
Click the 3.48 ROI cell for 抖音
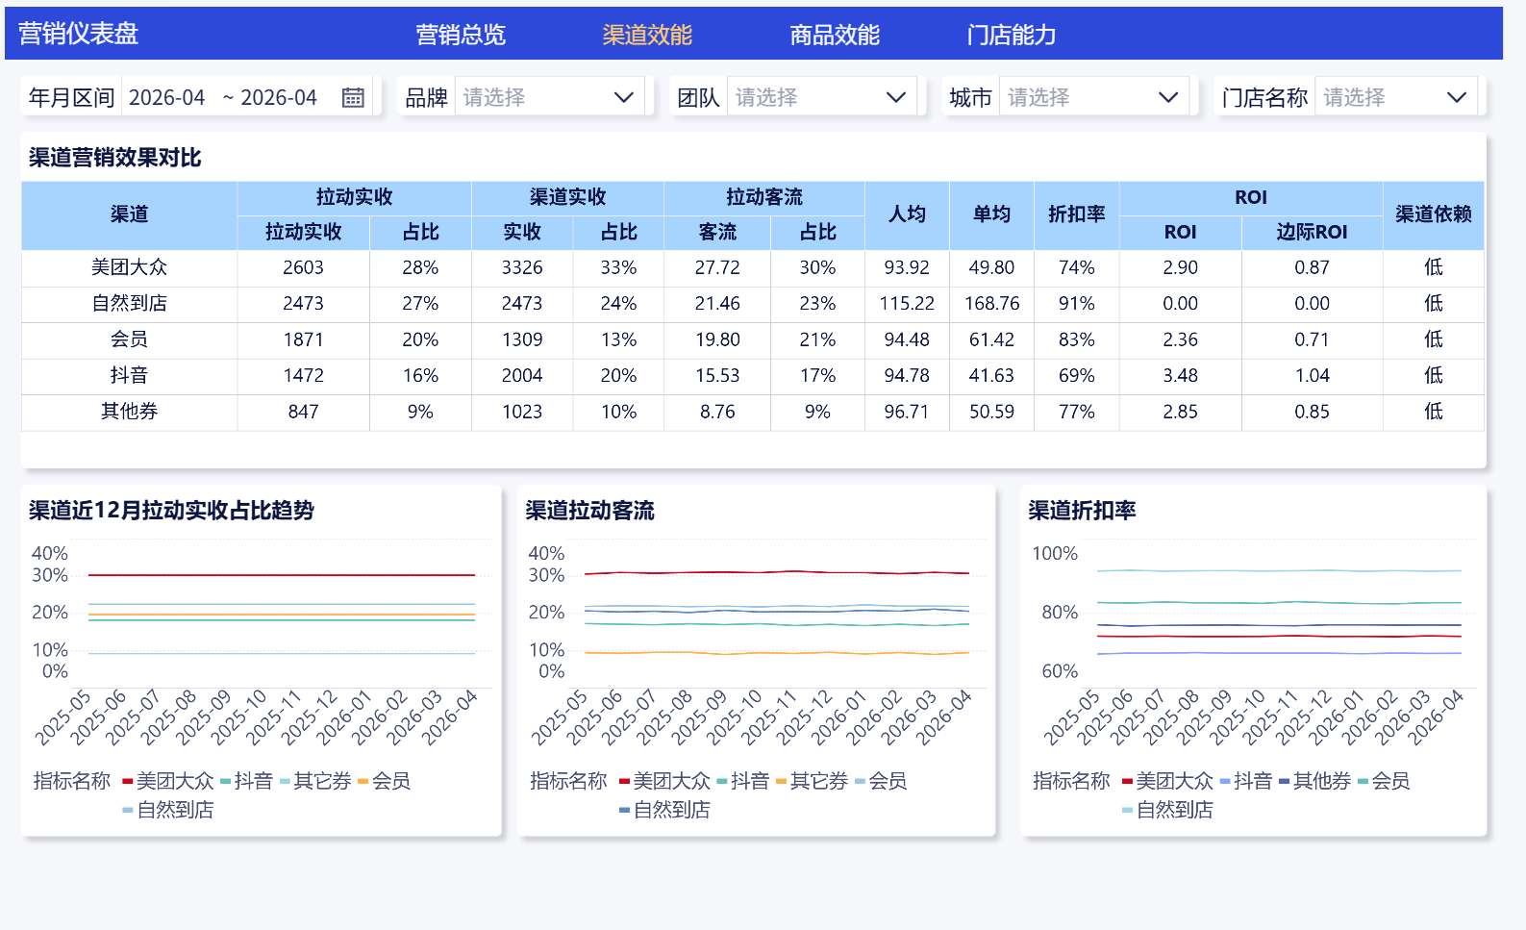click(1180, 375)
